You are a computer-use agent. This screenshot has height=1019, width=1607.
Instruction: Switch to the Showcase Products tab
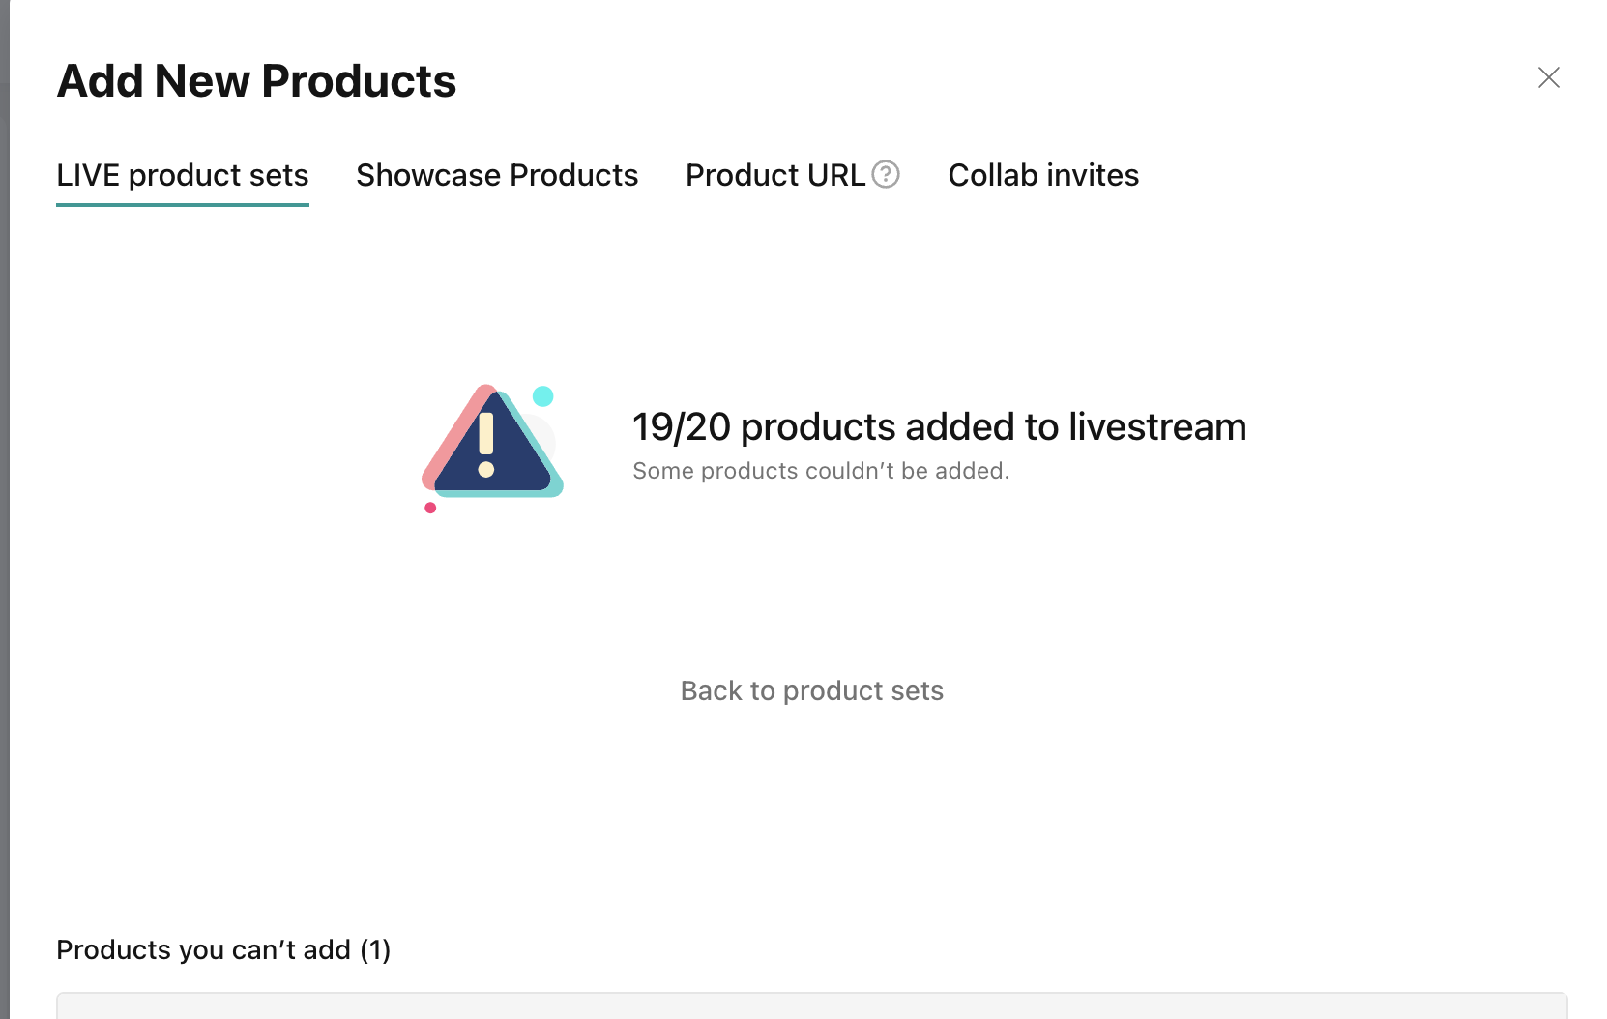coord(497,175)
